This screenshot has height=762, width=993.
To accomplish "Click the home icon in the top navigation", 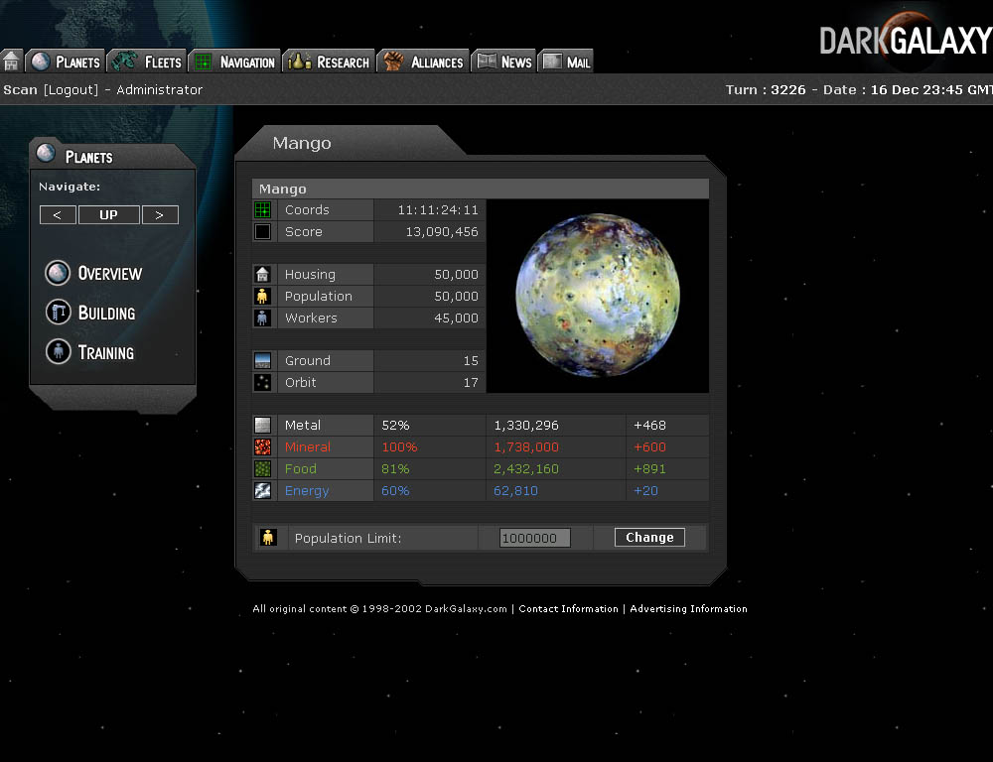I will [11, 62].
